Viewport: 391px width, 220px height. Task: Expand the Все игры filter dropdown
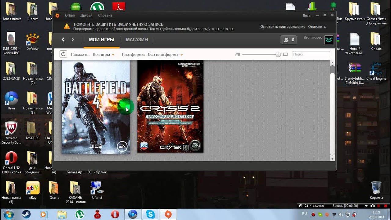(104, 55)
